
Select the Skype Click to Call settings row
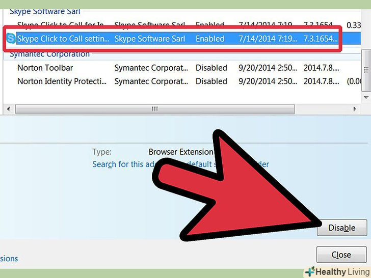tap(182, 39)
